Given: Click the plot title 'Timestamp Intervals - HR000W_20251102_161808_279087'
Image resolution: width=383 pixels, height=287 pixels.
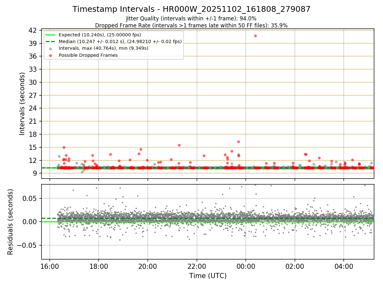Looking at the screenshot, I should tap(191, 9).
